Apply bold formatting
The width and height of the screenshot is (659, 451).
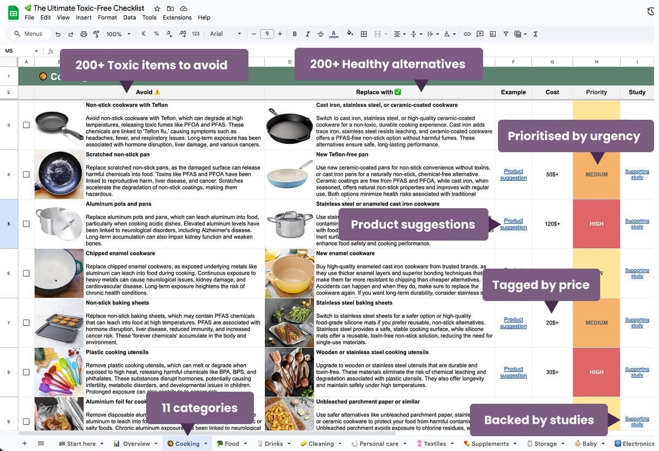point(295,34)
